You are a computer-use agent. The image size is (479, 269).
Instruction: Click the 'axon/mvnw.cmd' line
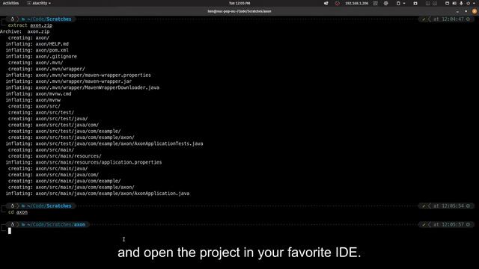(38, 94)
